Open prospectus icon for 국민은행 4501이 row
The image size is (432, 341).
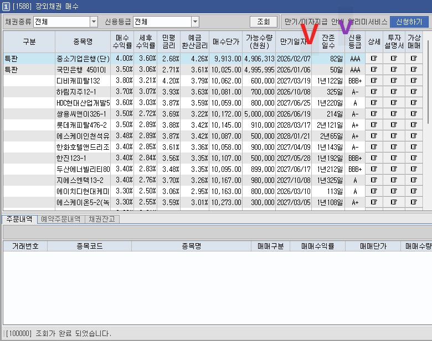click(394, 70)
